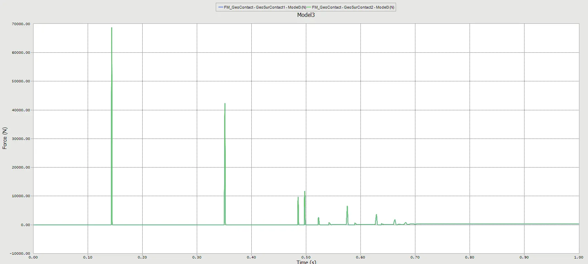Click the 20000.00 force axis value
588x264 pixels.
click(x=21, y=167)
